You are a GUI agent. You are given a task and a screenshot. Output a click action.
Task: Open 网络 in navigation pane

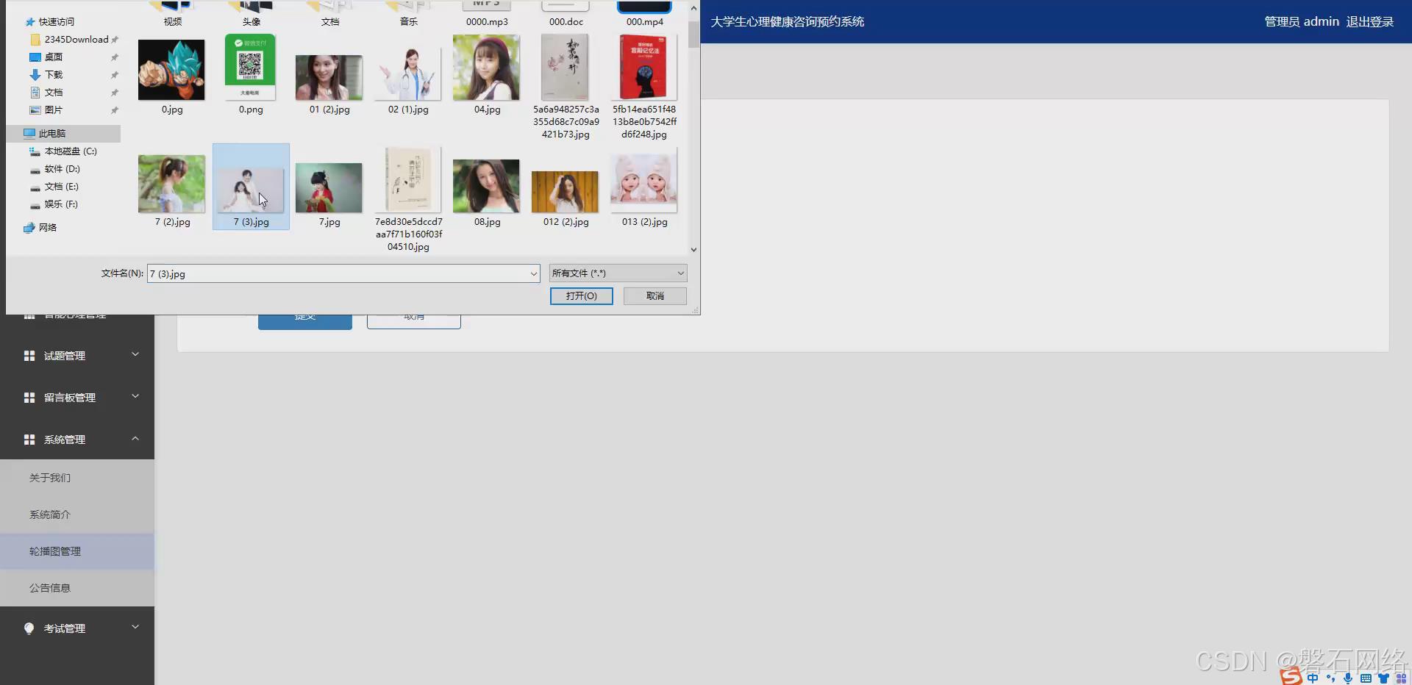pyautogui.click(x=47, y=228)
